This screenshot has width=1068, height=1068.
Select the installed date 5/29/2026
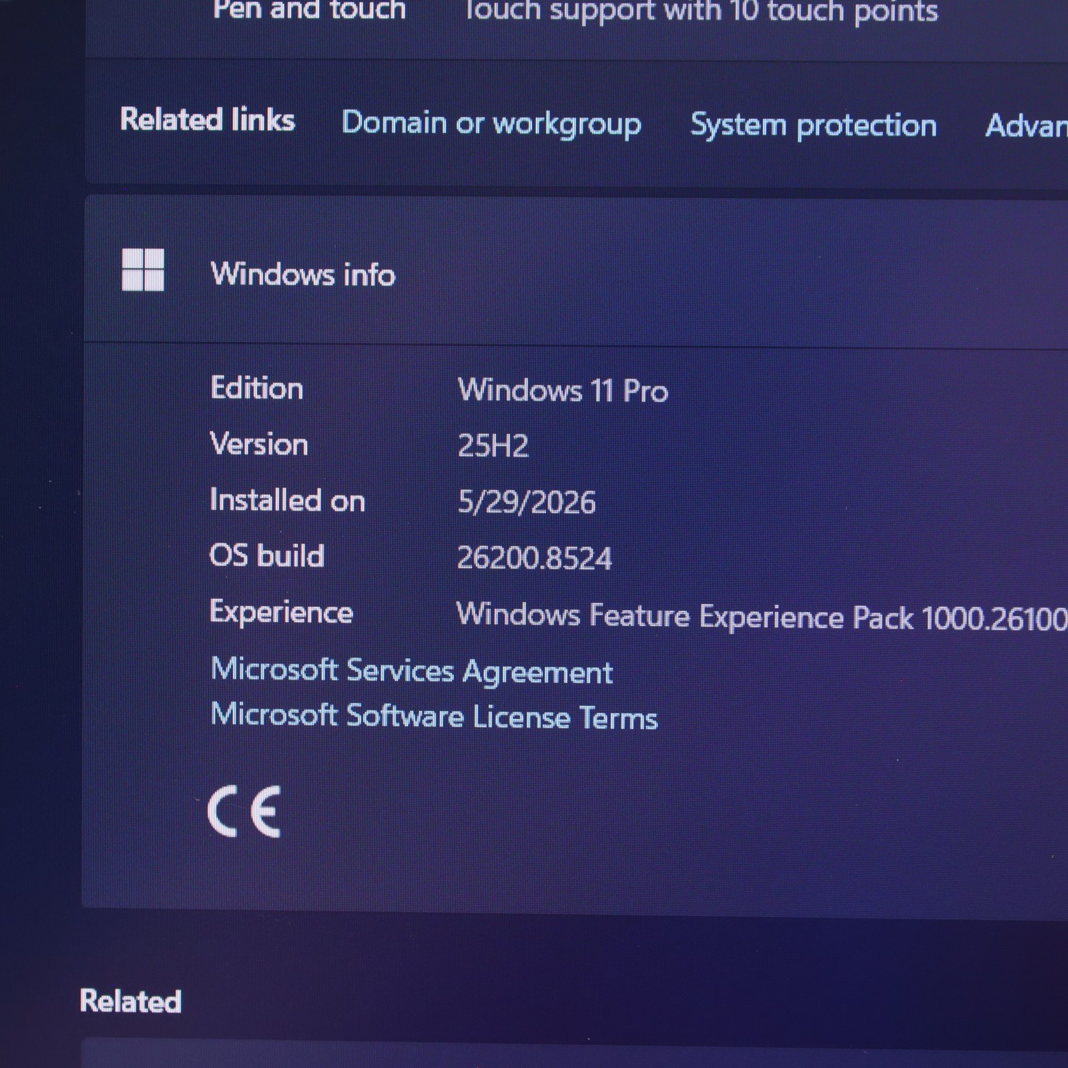[x=527, y=502]
